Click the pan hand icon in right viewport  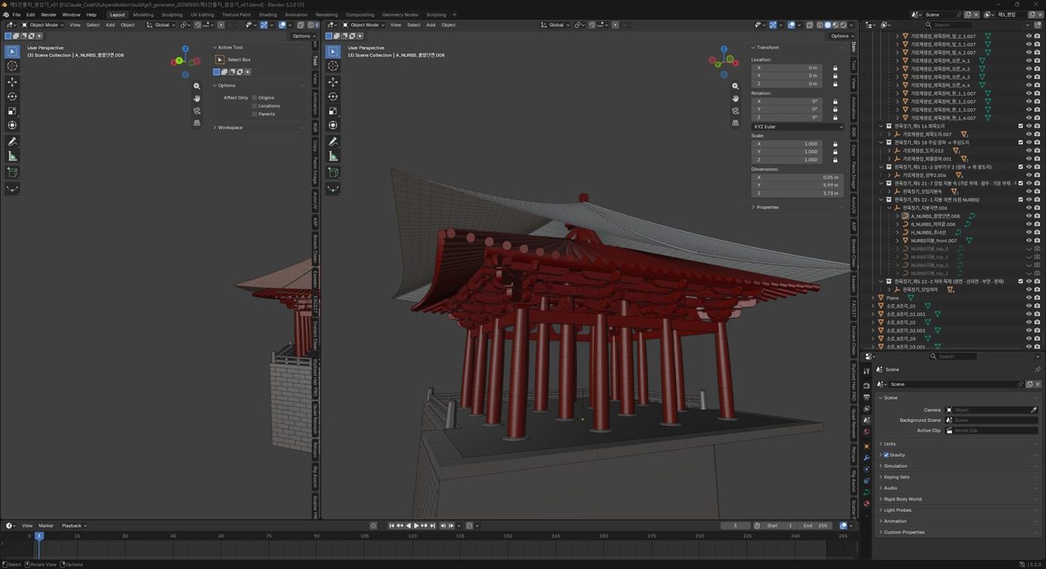[x=735, y=99]
